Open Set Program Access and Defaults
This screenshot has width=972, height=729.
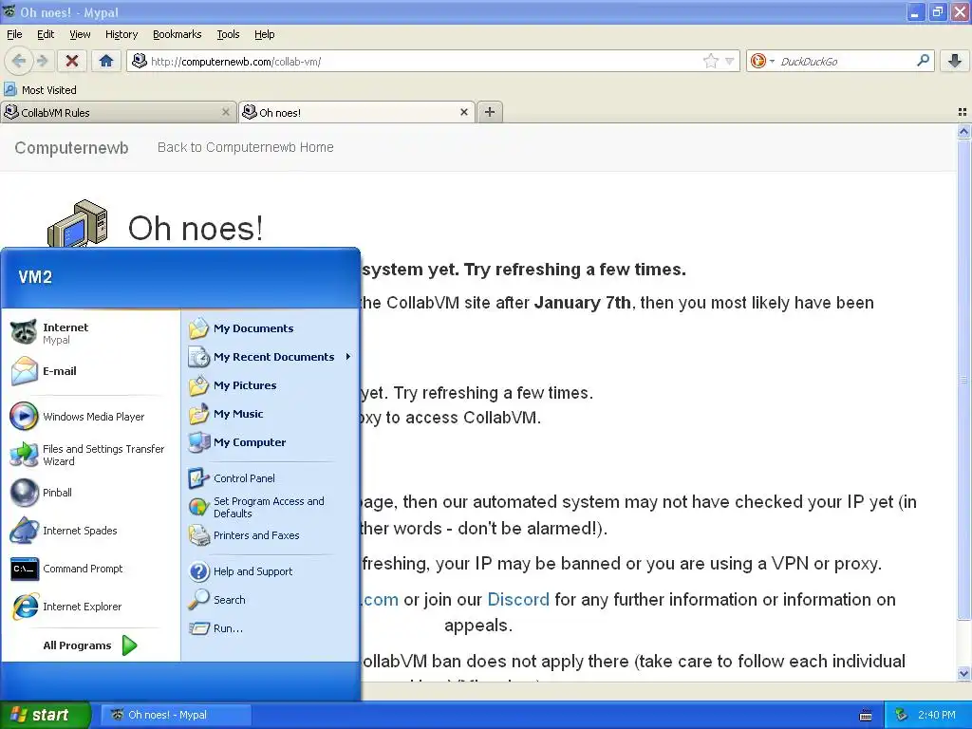[270, 507]
